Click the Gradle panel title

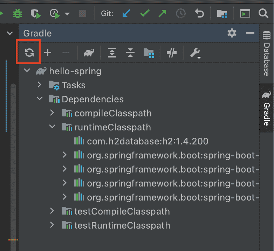click(x=37, y=33)
